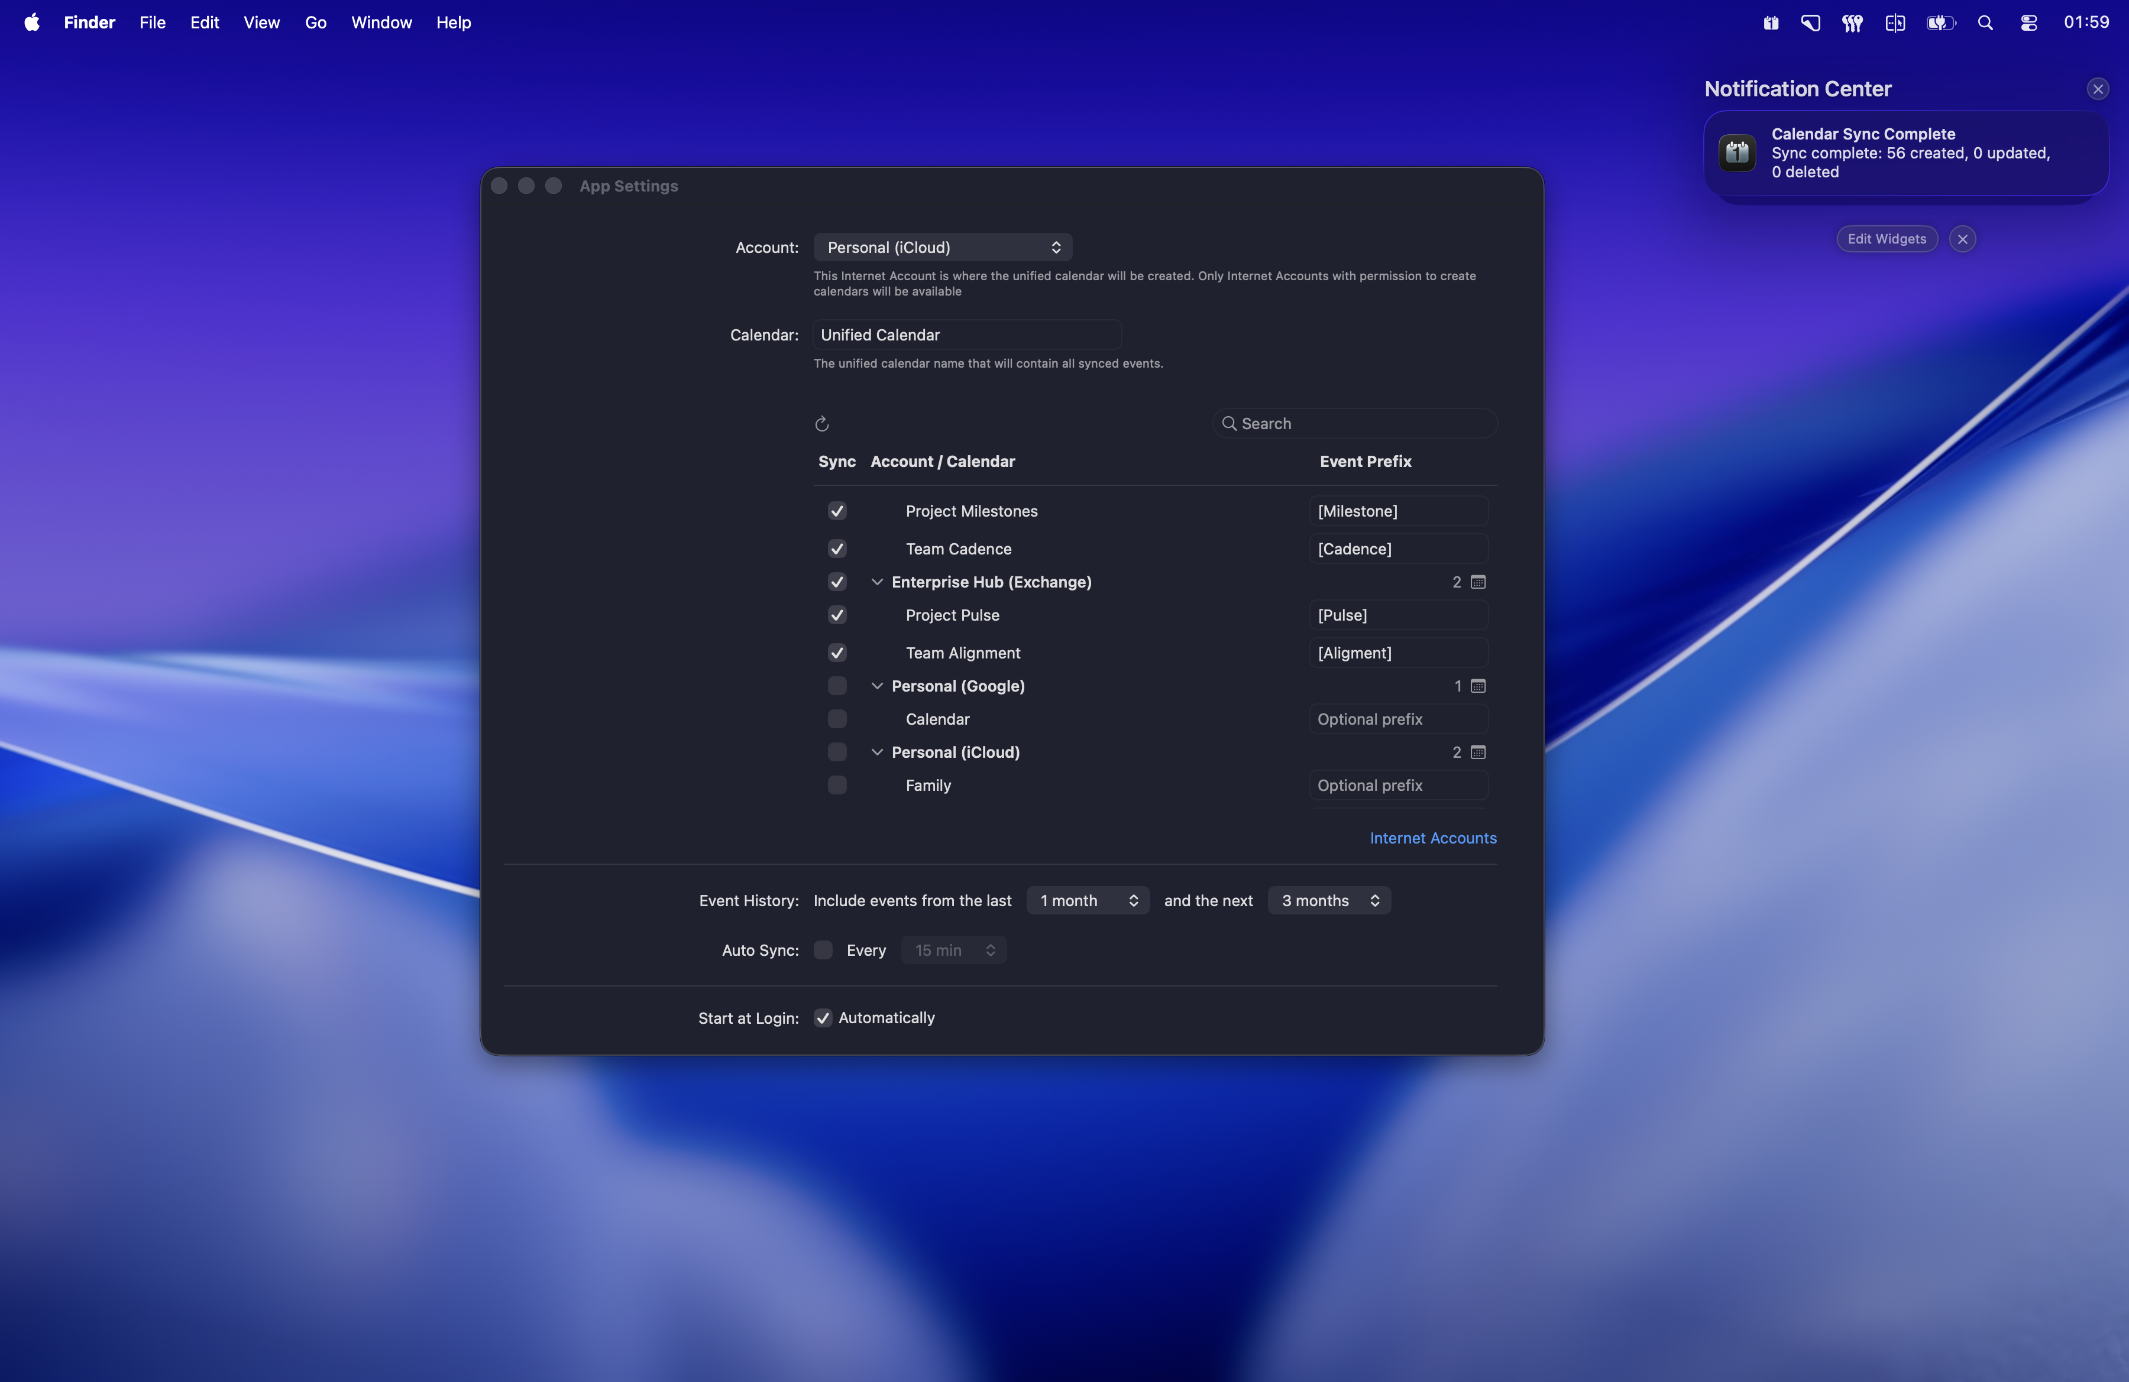This screenshot has height=1382, width=2129.
Task: Click the calendar icon next to Personal (Google)
Action: [x=1477, y=686]
